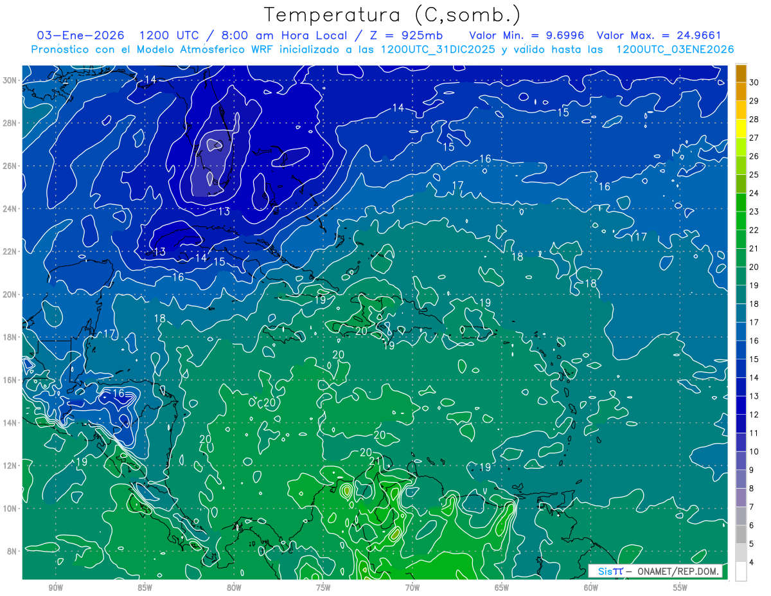Click the green colorbar swatch between 22 and 23
The width and height of the screenshot is (771, 596).
tap(741, 221)
